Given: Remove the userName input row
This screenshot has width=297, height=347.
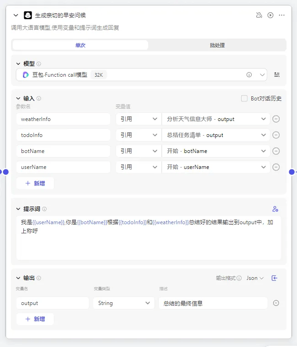Looking at the screenshot, I should (x=276, y=167).
